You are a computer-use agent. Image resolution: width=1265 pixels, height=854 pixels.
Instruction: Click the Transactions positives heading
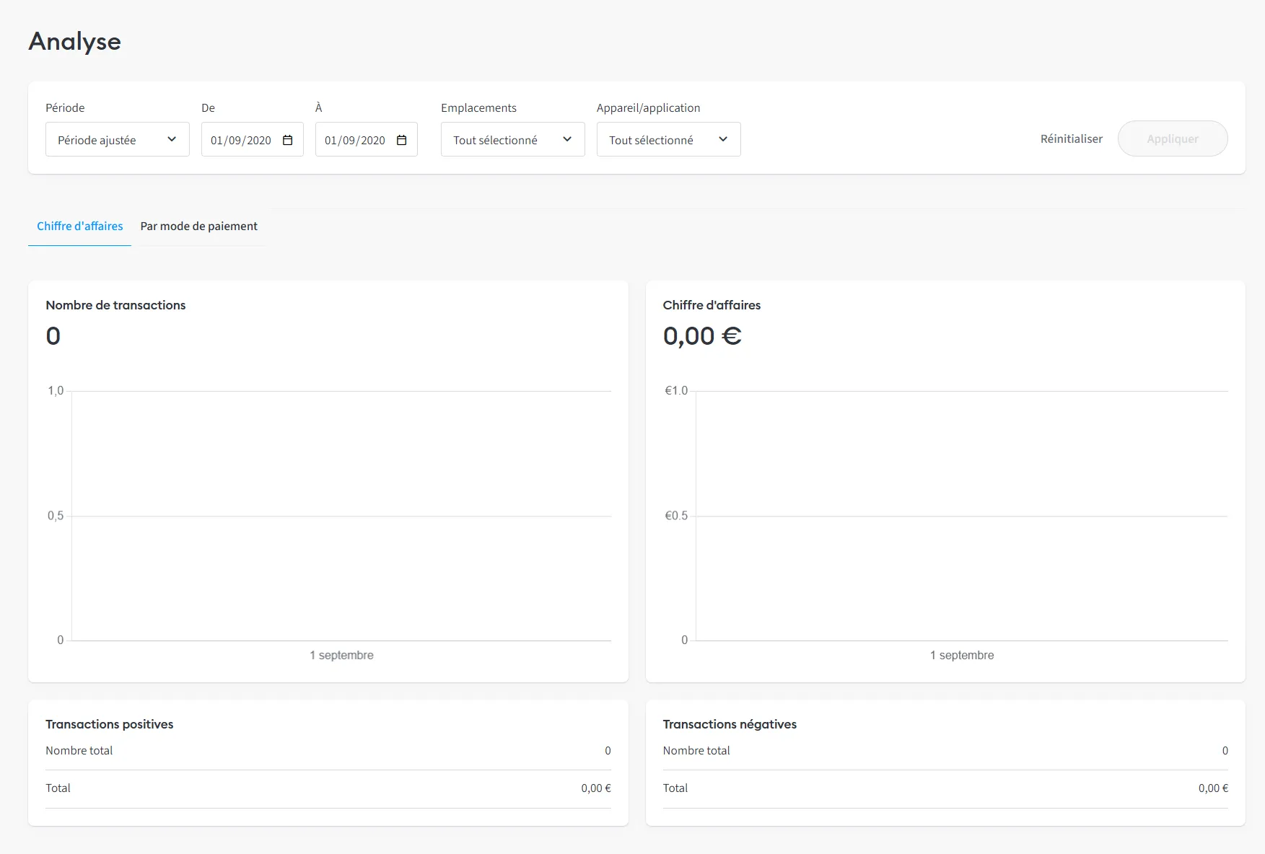(x=110, y=724)
